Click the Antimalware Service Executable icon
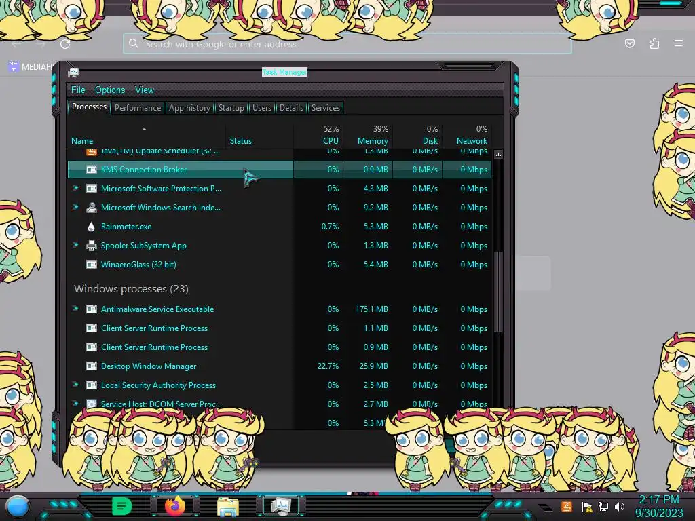 (x=92, y=309)
